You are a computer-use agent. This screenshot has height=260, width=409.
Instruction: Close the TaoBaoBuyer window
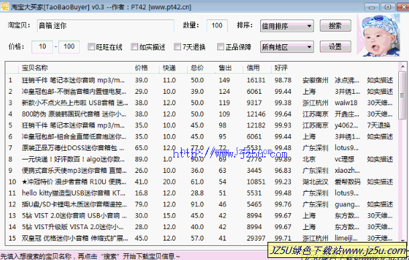click(403, 7)
